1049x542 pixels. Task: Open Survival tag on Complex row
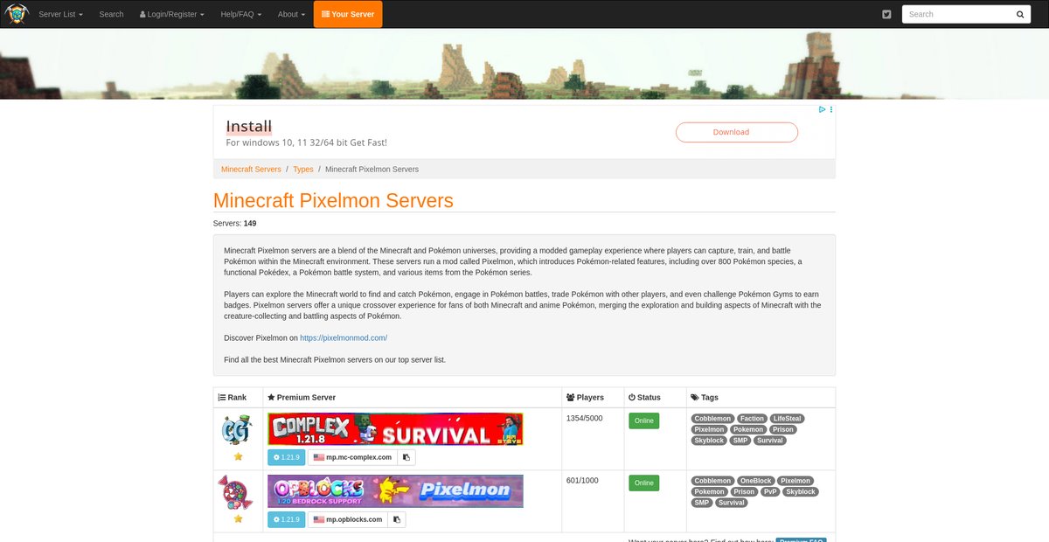(770, 441)
